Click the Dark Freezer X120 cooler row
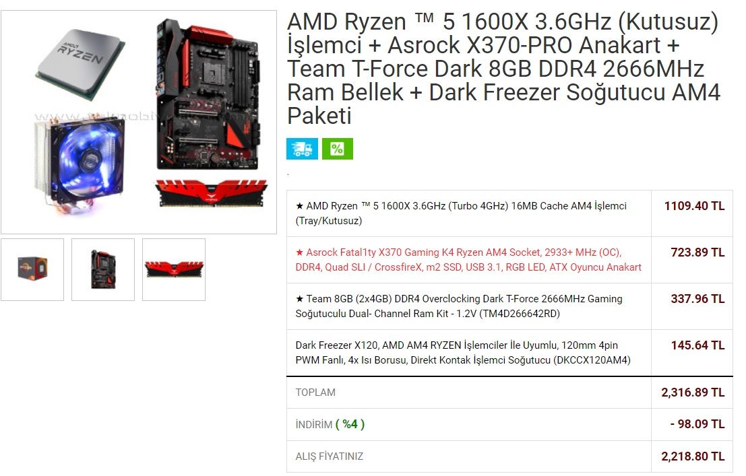This screenshot has height=476, width=746. (x=509, y=353)
